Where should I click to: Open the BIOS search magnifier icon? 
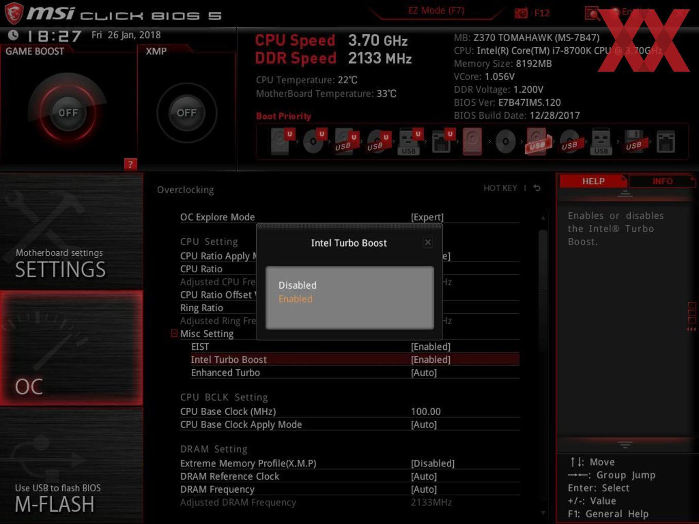click(592, 13)
